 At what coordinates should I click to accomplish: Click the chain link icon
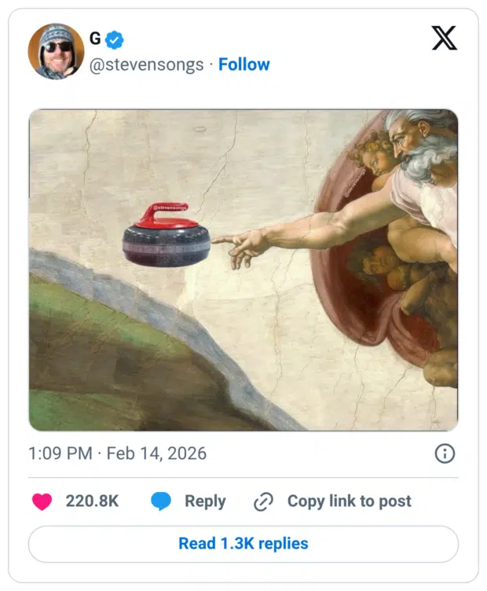[263, 502]
